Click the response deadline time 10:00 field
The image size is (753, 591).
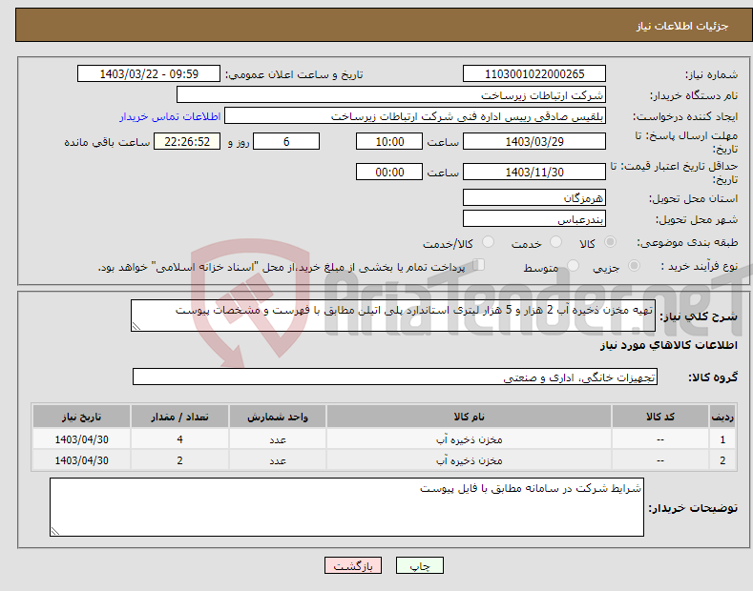[389, 141]
